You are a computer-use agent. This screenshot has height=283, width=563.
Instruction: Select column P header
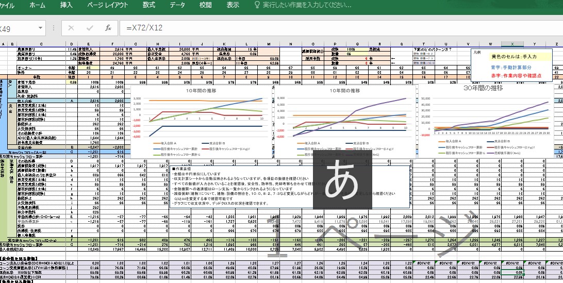(x=335, y=44)
